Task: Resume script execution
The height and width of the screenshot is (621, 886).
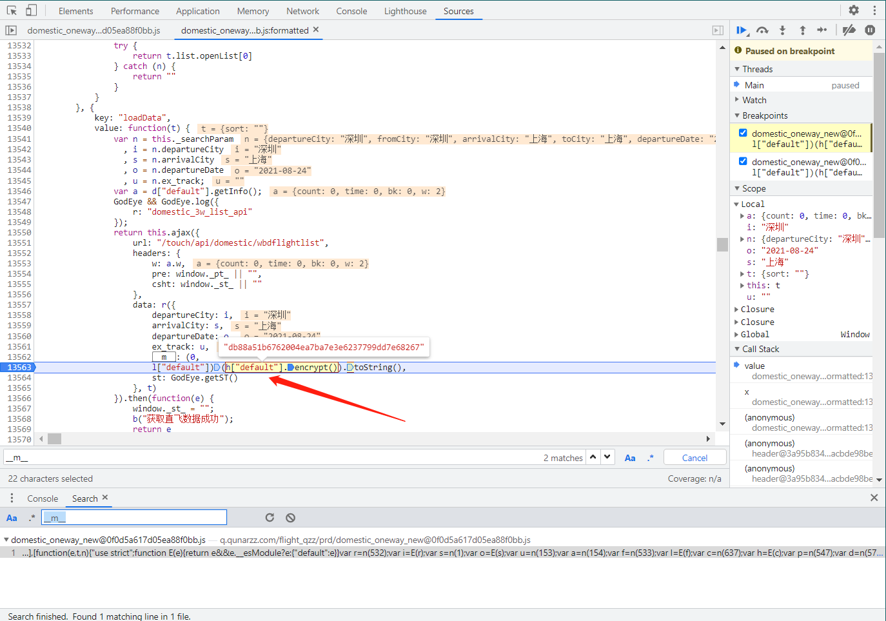Action: pos(742,30)
